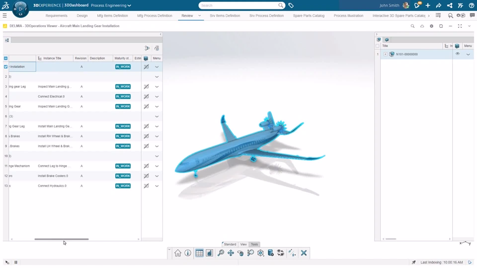This screenshot has height=268, width=477.
Task: Click the tag icon beside search bar
Action: [291, 5]
